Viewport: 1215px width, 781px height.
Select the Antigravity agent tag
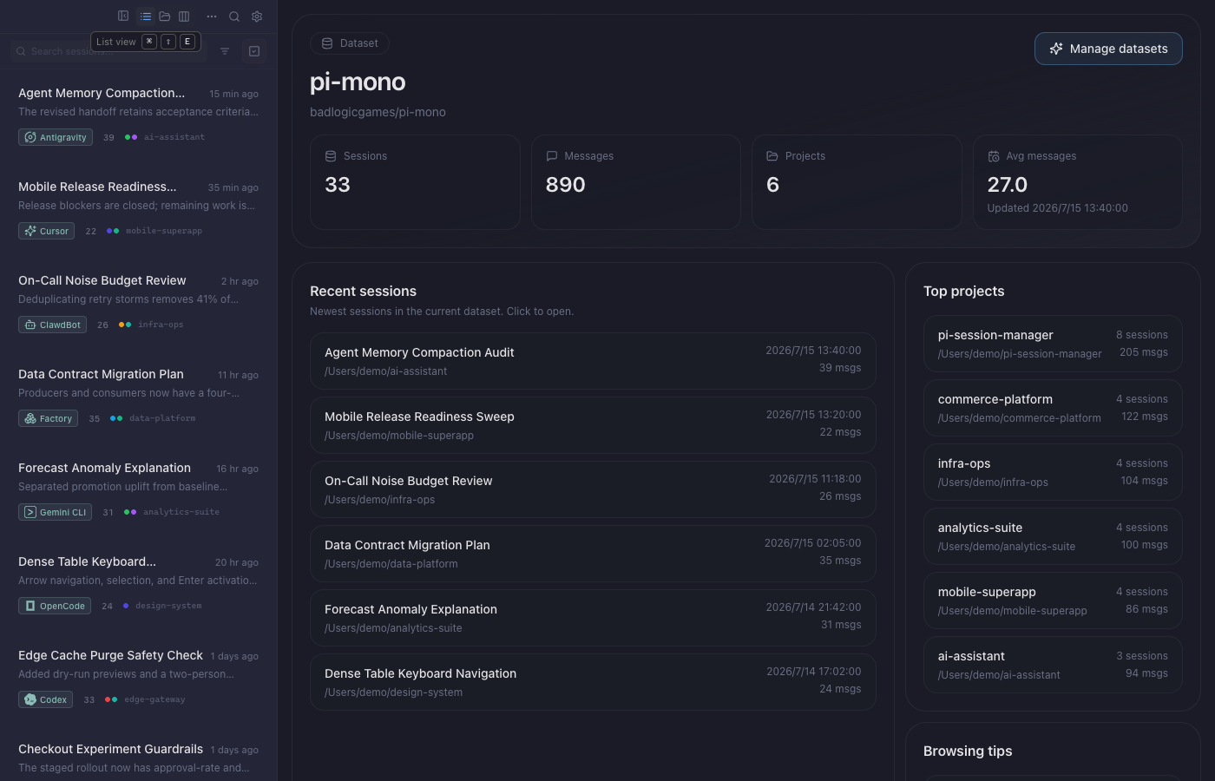[56, 137]
